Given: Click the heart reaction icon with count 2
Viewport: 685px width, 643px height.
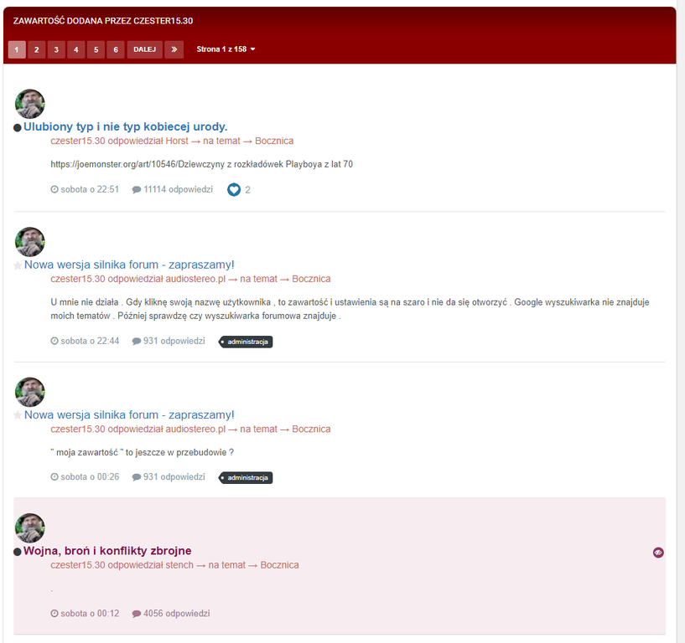Looking at the screenshot, I should (x=234, y=190).
